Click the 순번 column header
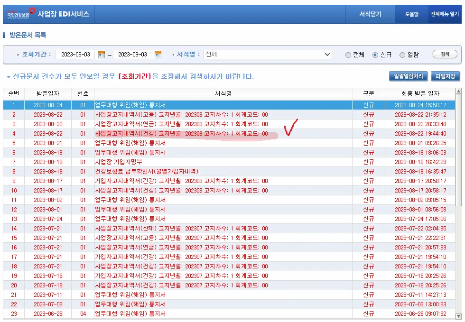This screenshot has height=322, width=465. click(x=14, y=94)
